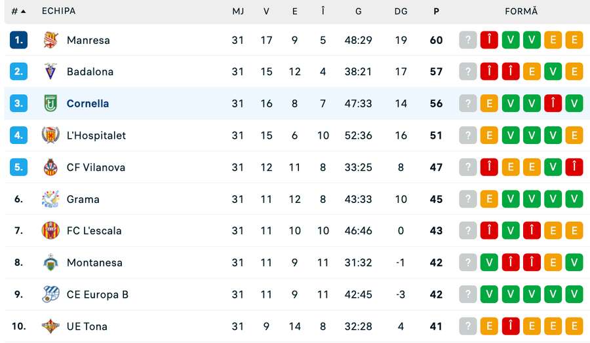The image size is (590, 343).
Task: Click the FC L'escala striped crest
Action: click(50, 230)
